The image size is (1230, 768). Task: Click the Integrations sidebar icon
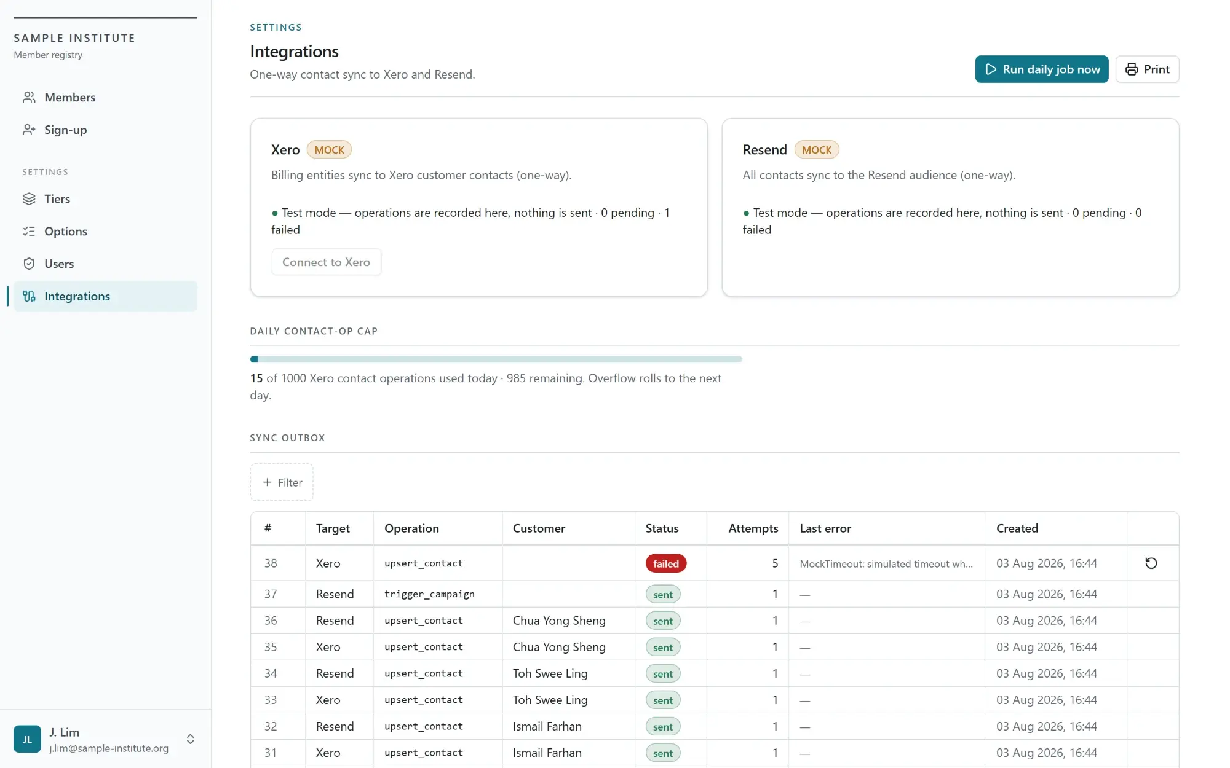[x=29, y=296]
